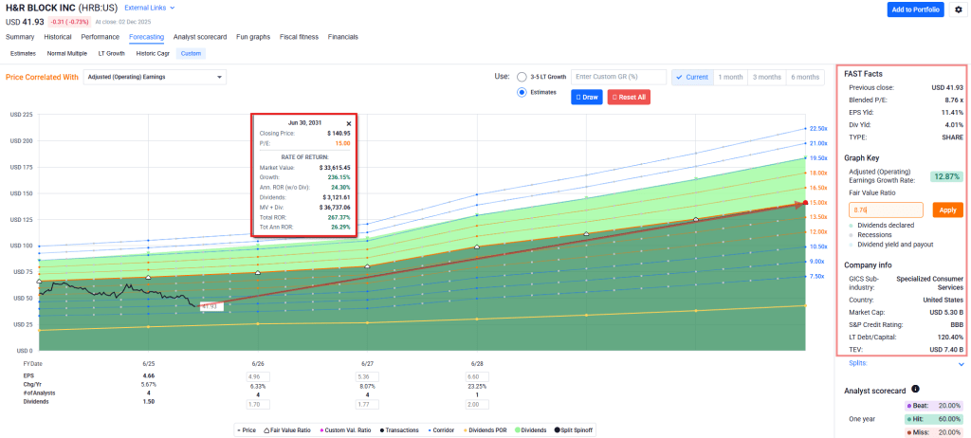Select the 3-5 LT Growth radio button
This screenshot has width=971, height=438.
(522, 77)
